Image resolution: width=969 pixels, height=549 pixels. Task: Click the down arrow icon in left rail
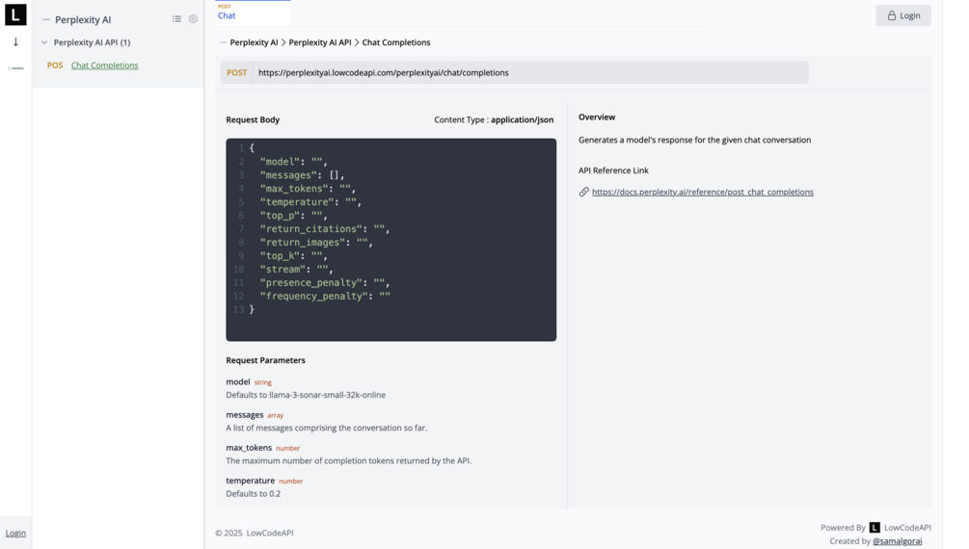pos(15,42)
